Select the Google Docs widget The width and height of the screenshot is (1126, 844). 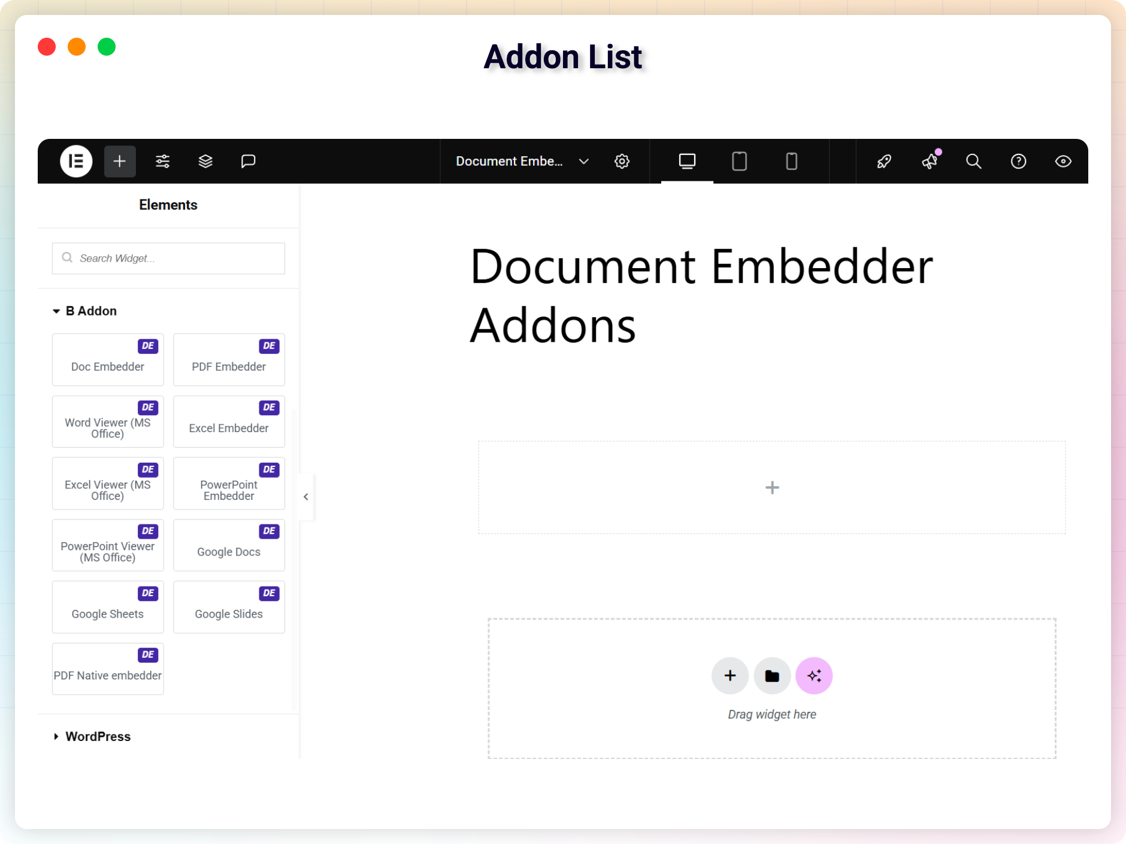229,545
